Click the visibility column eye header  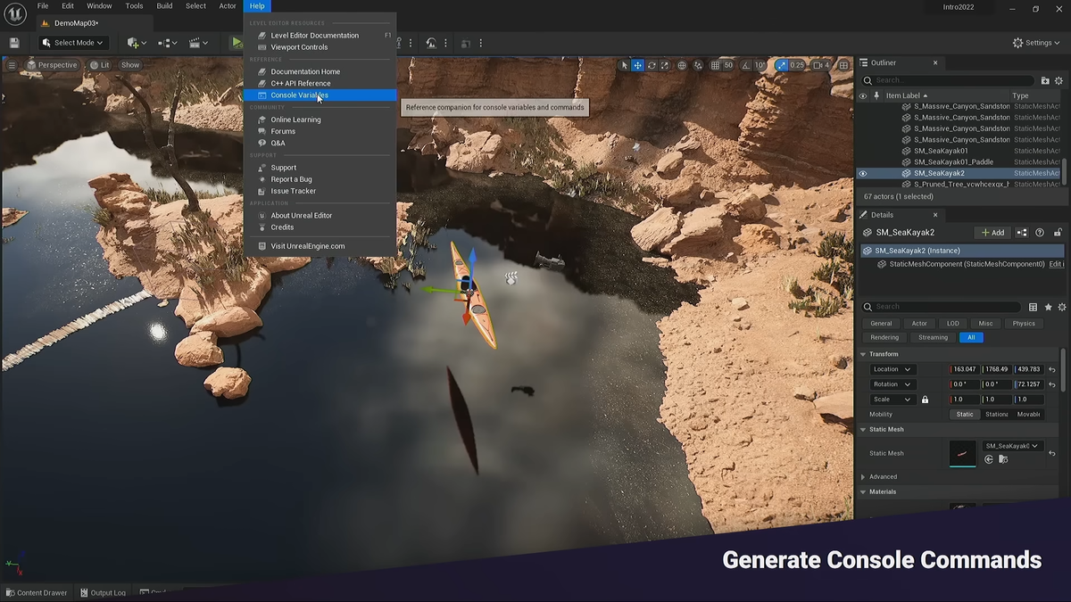click(x=862, y=95)
